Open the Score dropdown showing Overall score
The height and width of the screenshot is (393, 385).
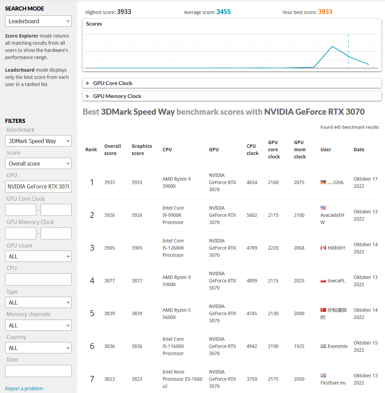point(38,164)
